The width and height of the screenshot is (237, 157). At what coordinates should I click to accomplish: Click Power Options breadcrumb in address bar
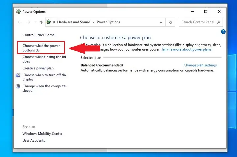[108, 22]
